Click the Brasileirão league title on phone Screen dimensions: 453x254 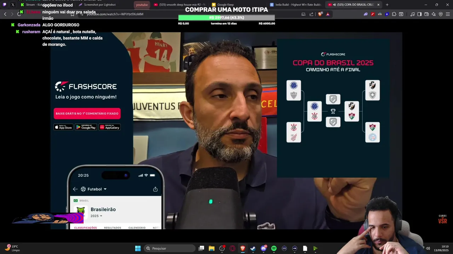(103, 210)
